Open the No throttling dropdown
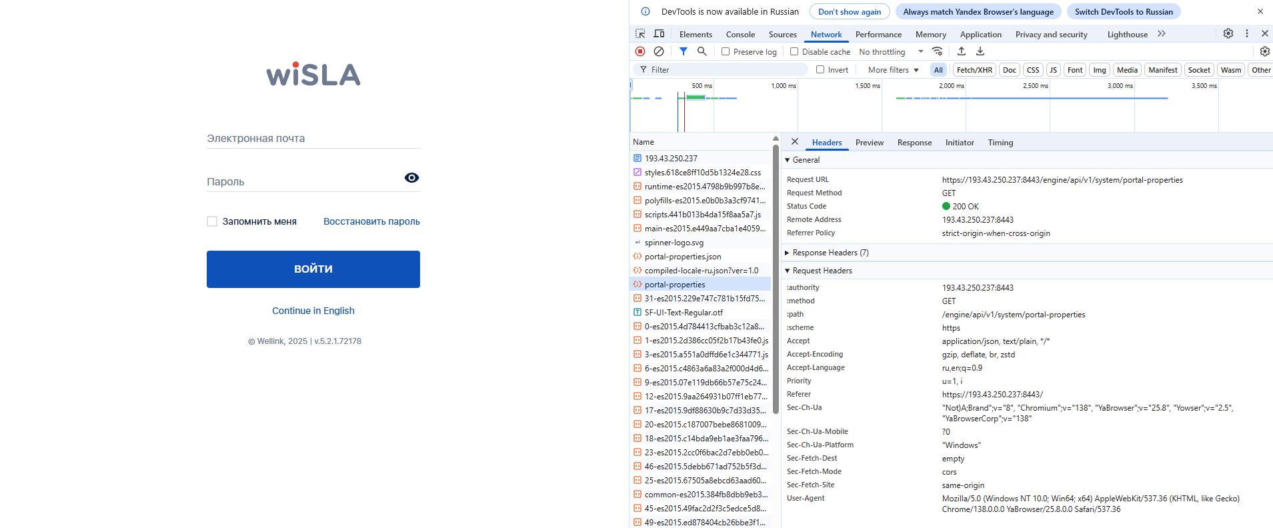Screen dimensions: 1273x528 click(891, 51)
